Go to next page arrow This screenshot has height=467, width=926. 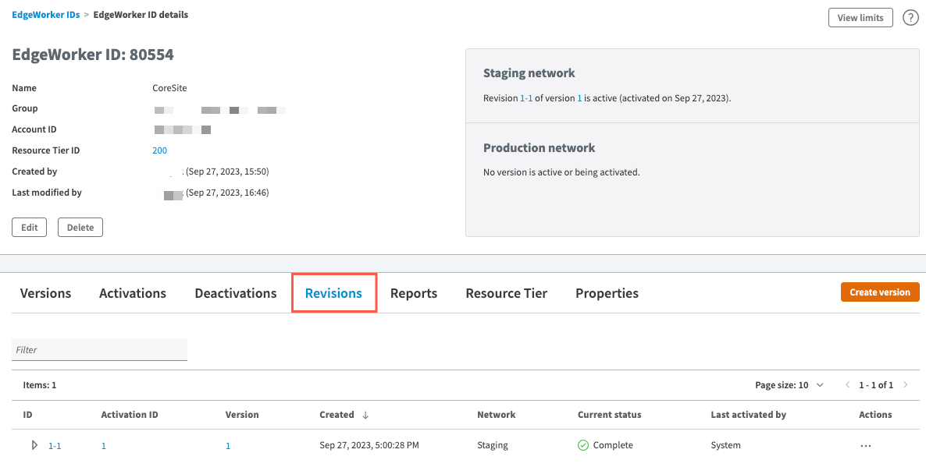click(x=906, y=385)
